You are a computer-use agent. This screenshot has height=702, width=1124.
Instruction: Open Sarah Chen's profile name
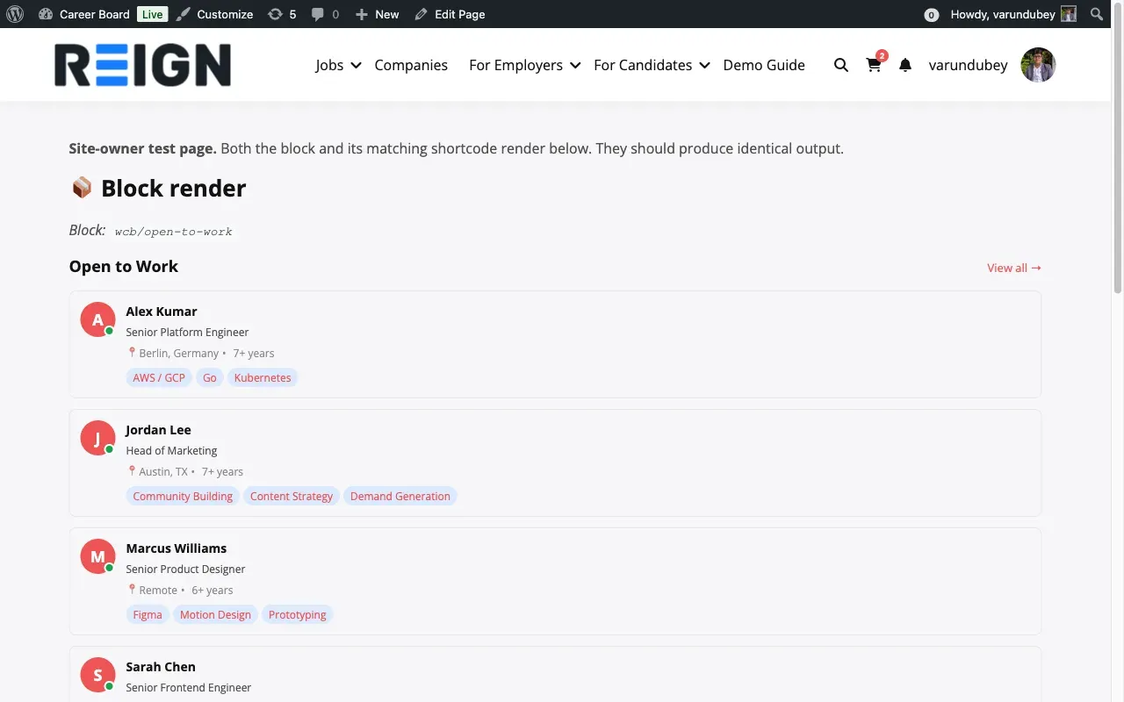[161, 667]
